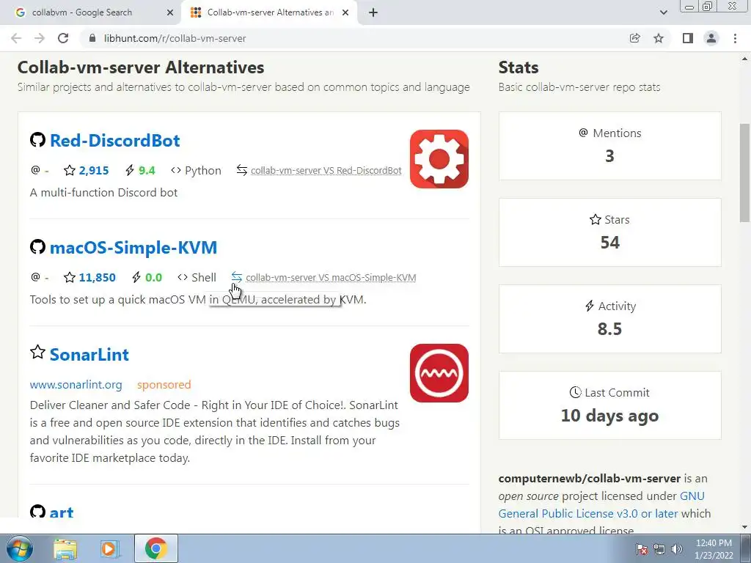The height and width of the screenshot is (563, 751).
Task: Expand the tab search chevron
Action: (663, 12)
